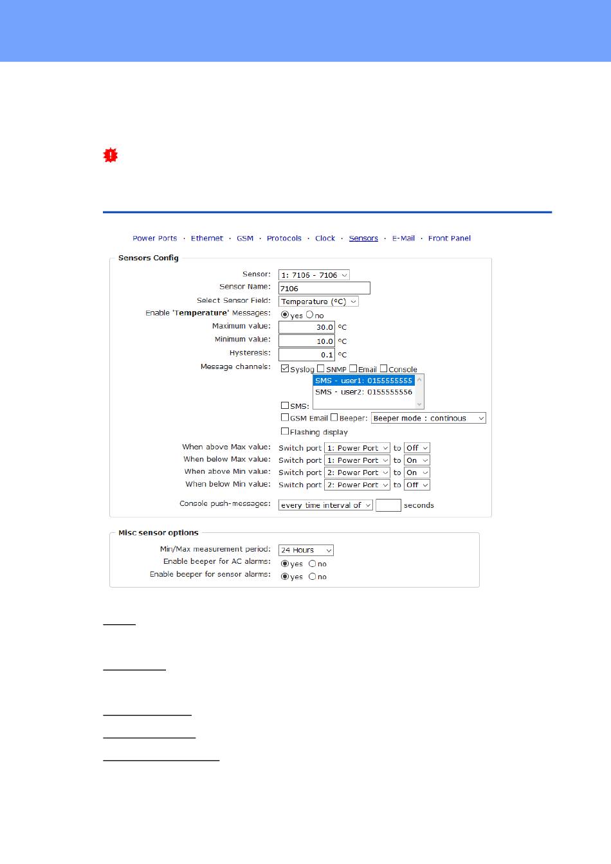Enable the GSM Email checkbox
The height and width of the screenshot is (864, 611).
coord(285,418)
